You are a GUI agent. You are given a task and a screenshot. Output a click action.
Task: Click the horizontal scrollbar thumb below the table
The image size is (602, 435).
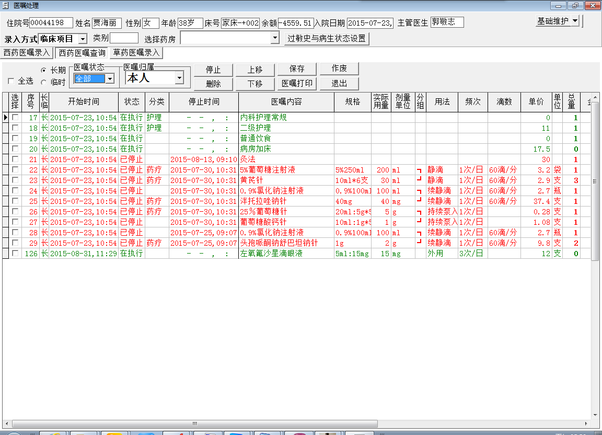click(x=194, y=423)
